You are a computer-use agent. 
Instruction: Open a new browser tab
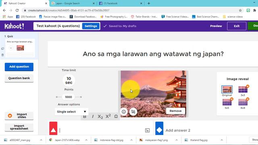(149, 3)
